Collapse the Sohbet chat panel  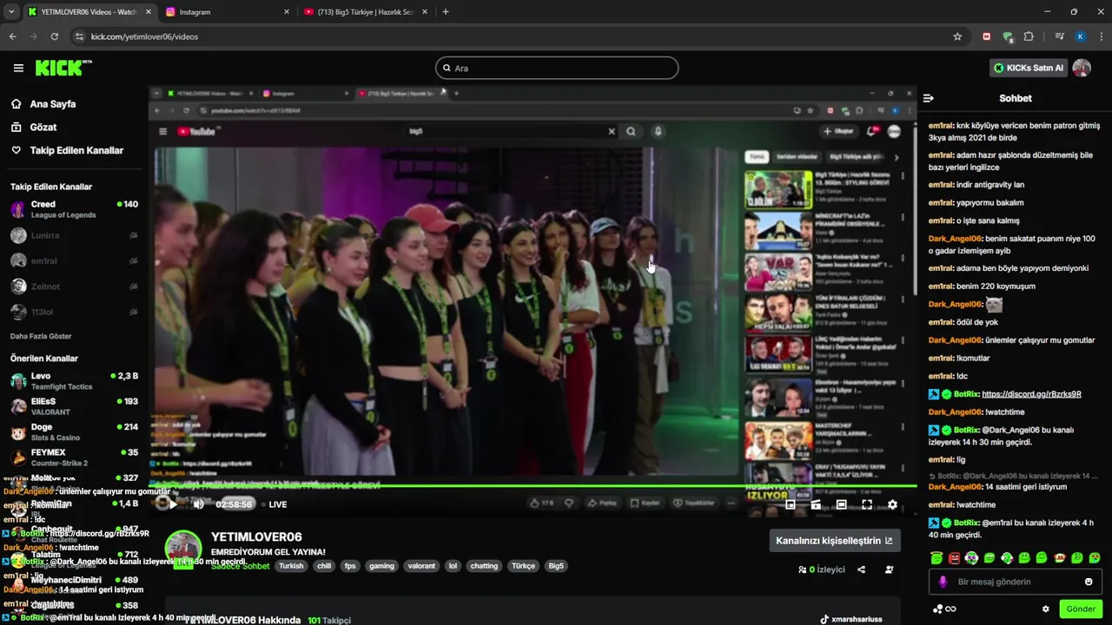point(929,98)
